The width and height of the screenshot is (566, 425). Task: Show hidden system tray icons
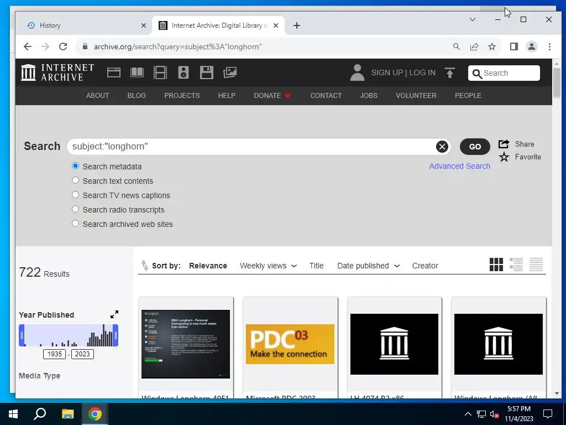[x=468, y=414]
